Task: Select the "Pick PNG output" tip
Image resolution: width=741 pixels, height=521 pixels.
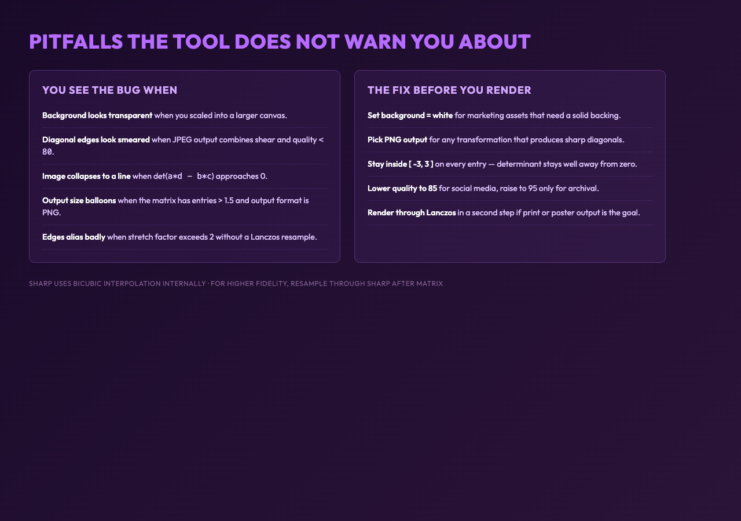Action: pos(510,140)
